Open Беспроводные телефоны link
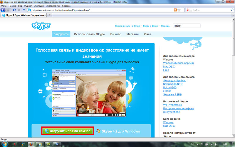The height and width of the screenshot is (147, 235). click(179, 108)
